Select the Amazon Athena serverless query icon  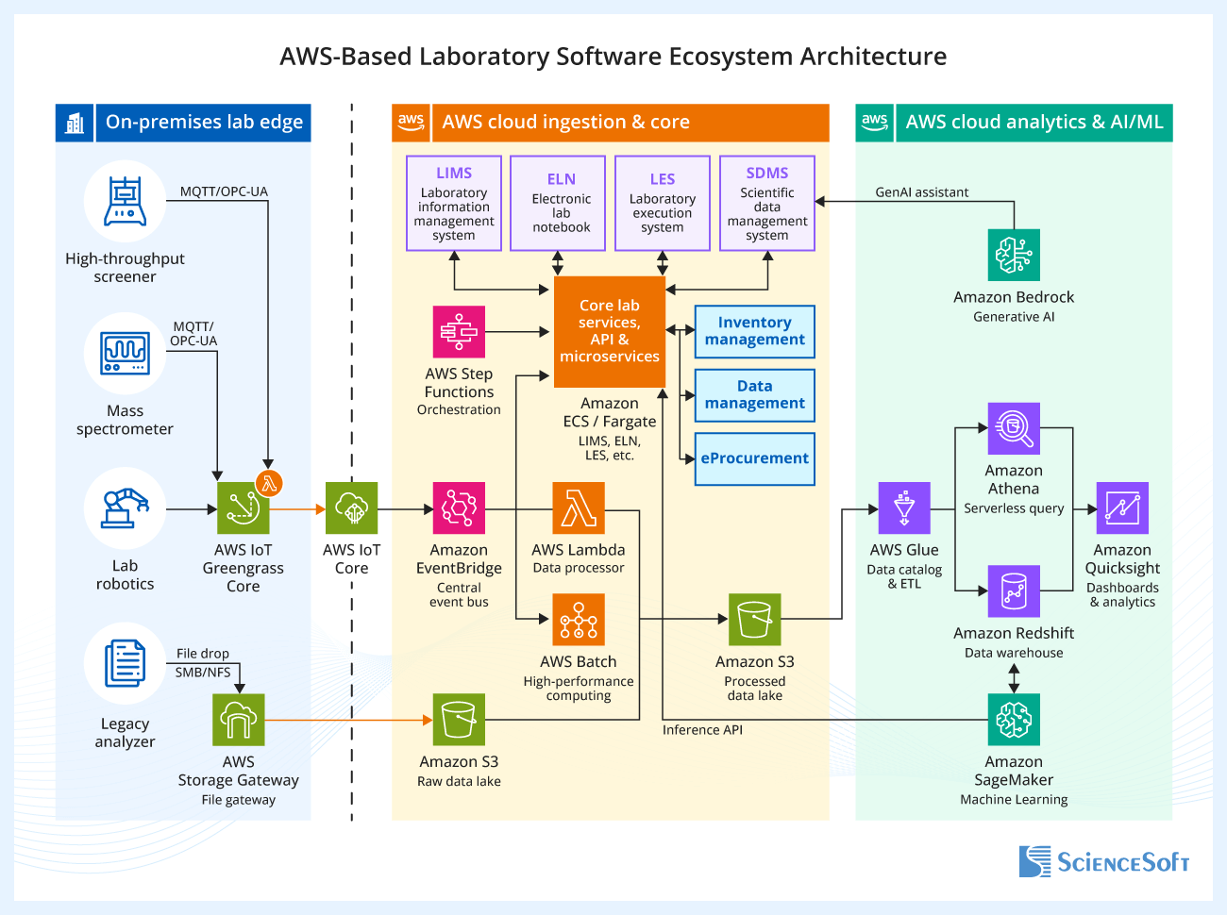coord(1014,427)
